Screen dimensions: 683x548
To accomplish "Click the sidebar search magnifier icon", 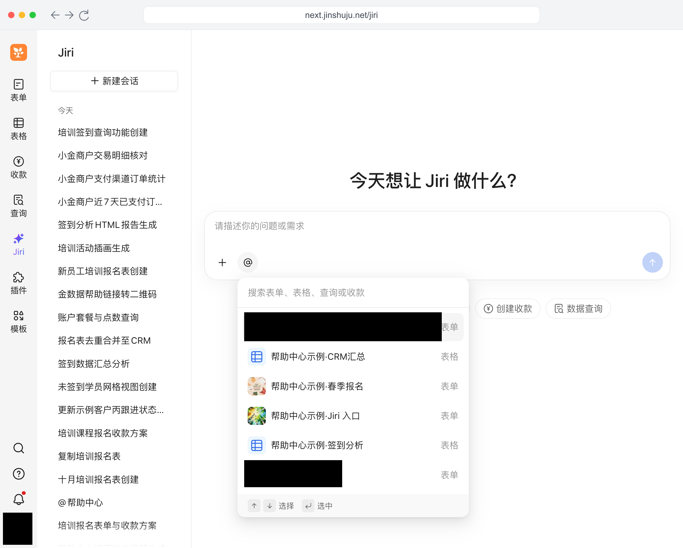I will tap(18, 448).
